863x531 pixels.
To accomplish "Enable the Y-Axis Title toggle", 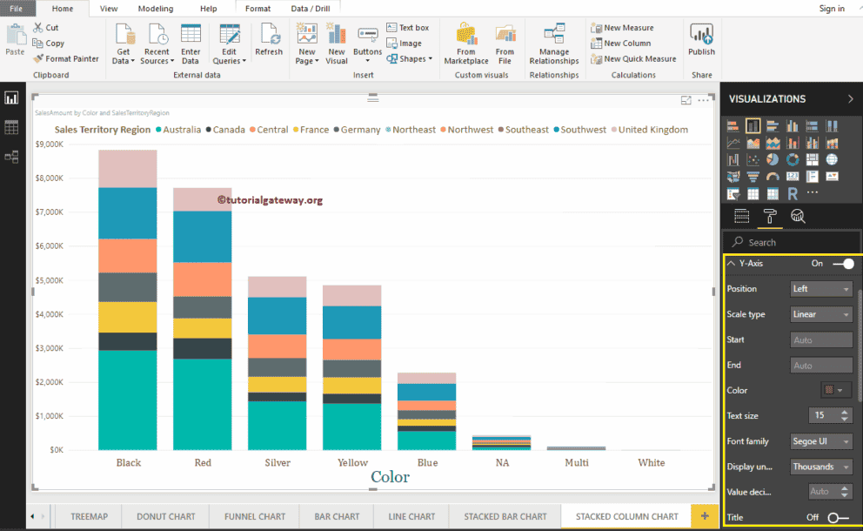I will pos(838,518).
